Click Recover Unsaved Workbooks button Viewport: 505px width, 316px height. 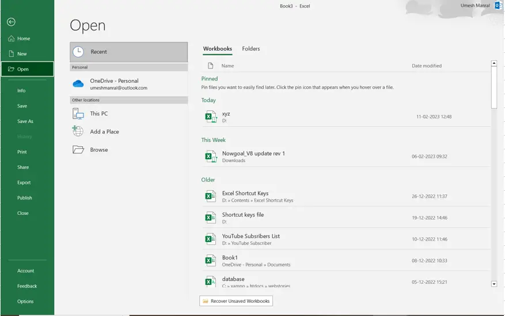[236, 301]
